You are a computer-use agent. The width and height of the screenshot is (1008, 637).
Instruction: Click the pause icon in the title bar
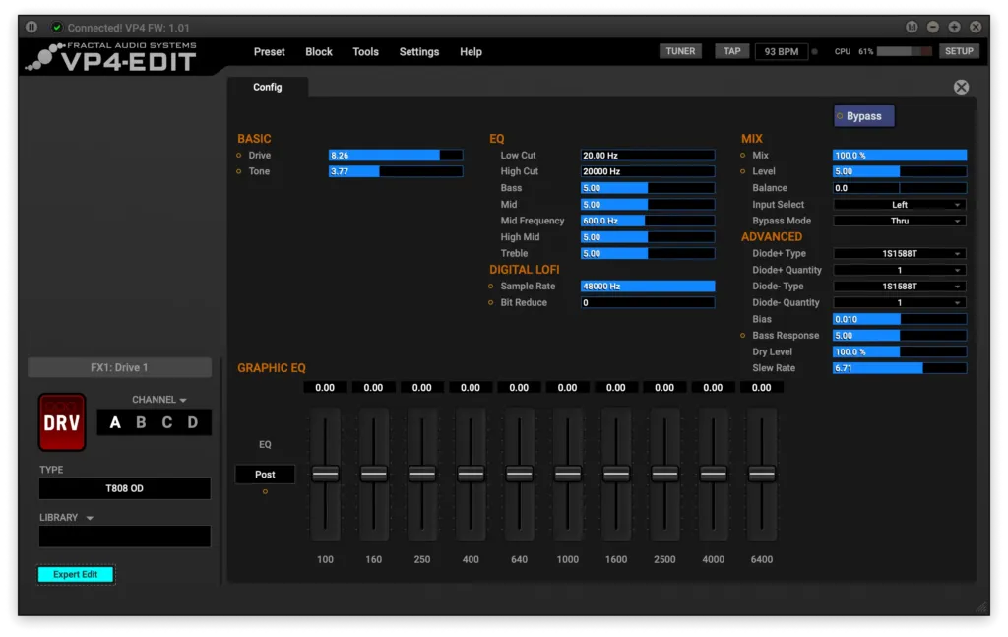31,27
